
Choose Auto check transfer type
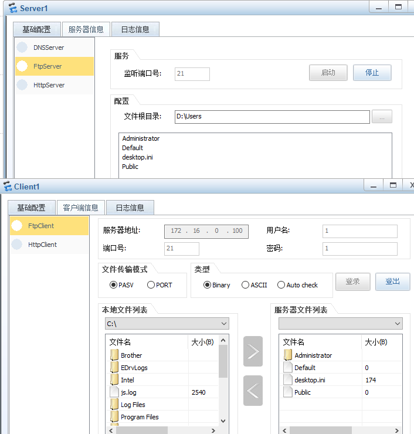point(297,285)
